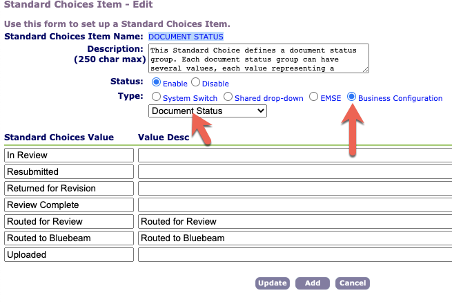Click the Review Complete value field
452x302 pixels.
68,205
